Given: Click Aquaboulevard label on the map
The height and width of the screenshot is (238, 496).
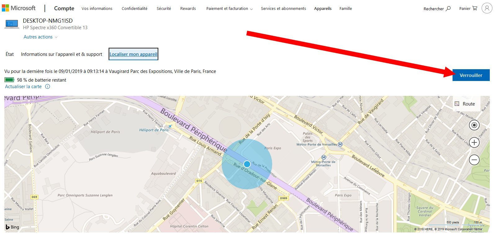Looking at the screenshot, I should [x=163, y=173].
